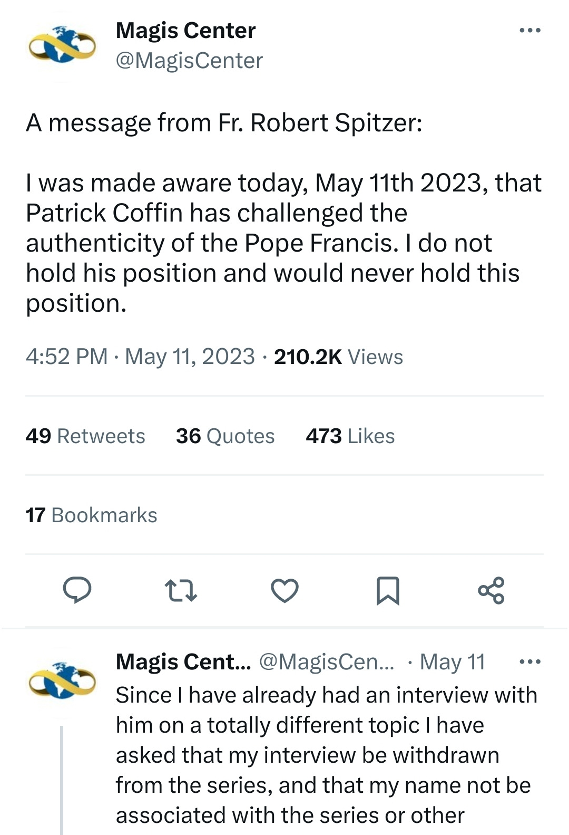View the 49 Retweets list
The height and width of the screenshot is (835, 569).
tap(85, 436)
